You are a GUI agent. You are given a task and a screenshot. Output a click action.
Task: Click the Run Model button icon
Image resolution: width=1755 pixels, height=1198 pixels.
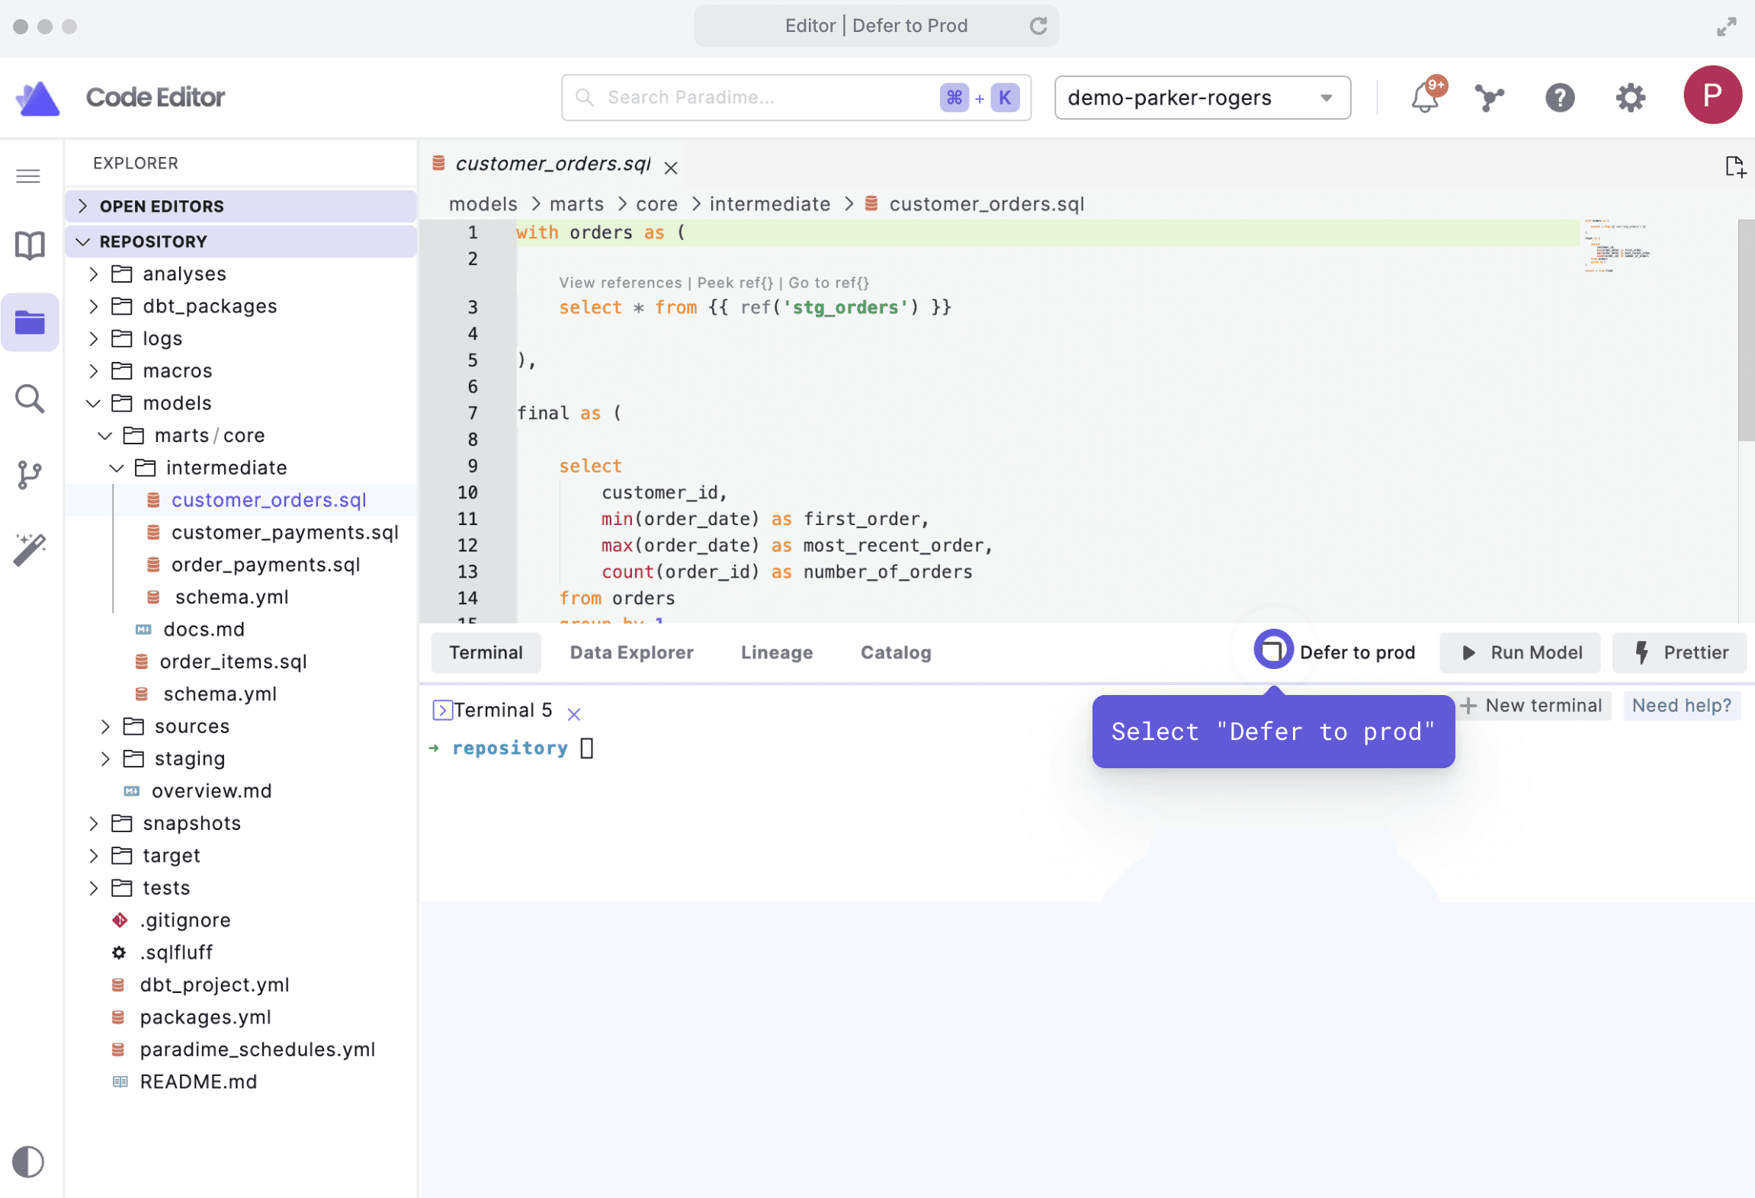(x=1467, y=652)
